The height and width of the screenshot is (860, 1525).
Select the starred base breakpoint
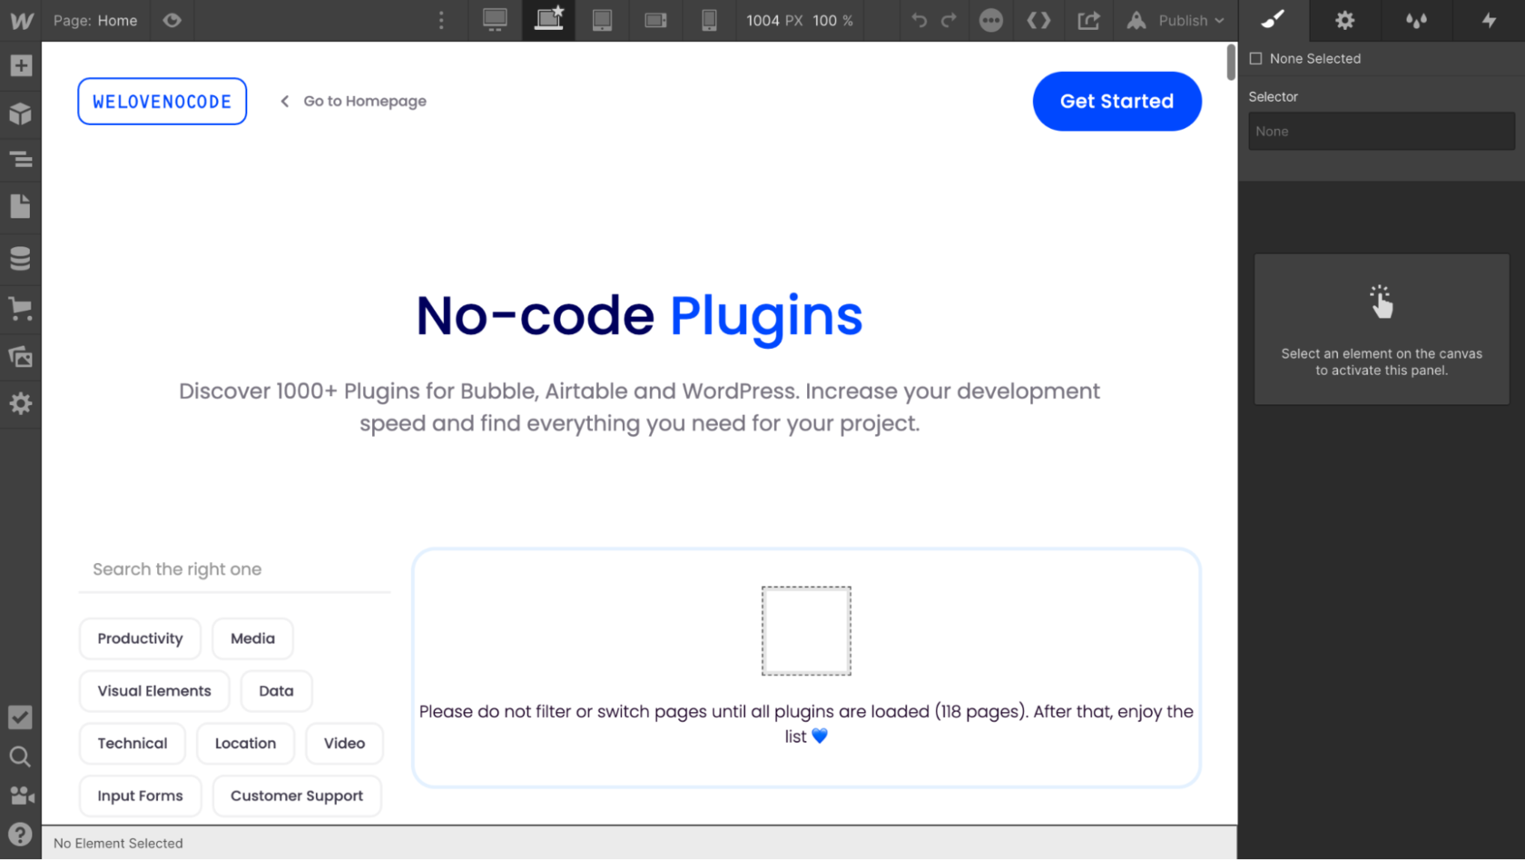[x=548, y=20]
